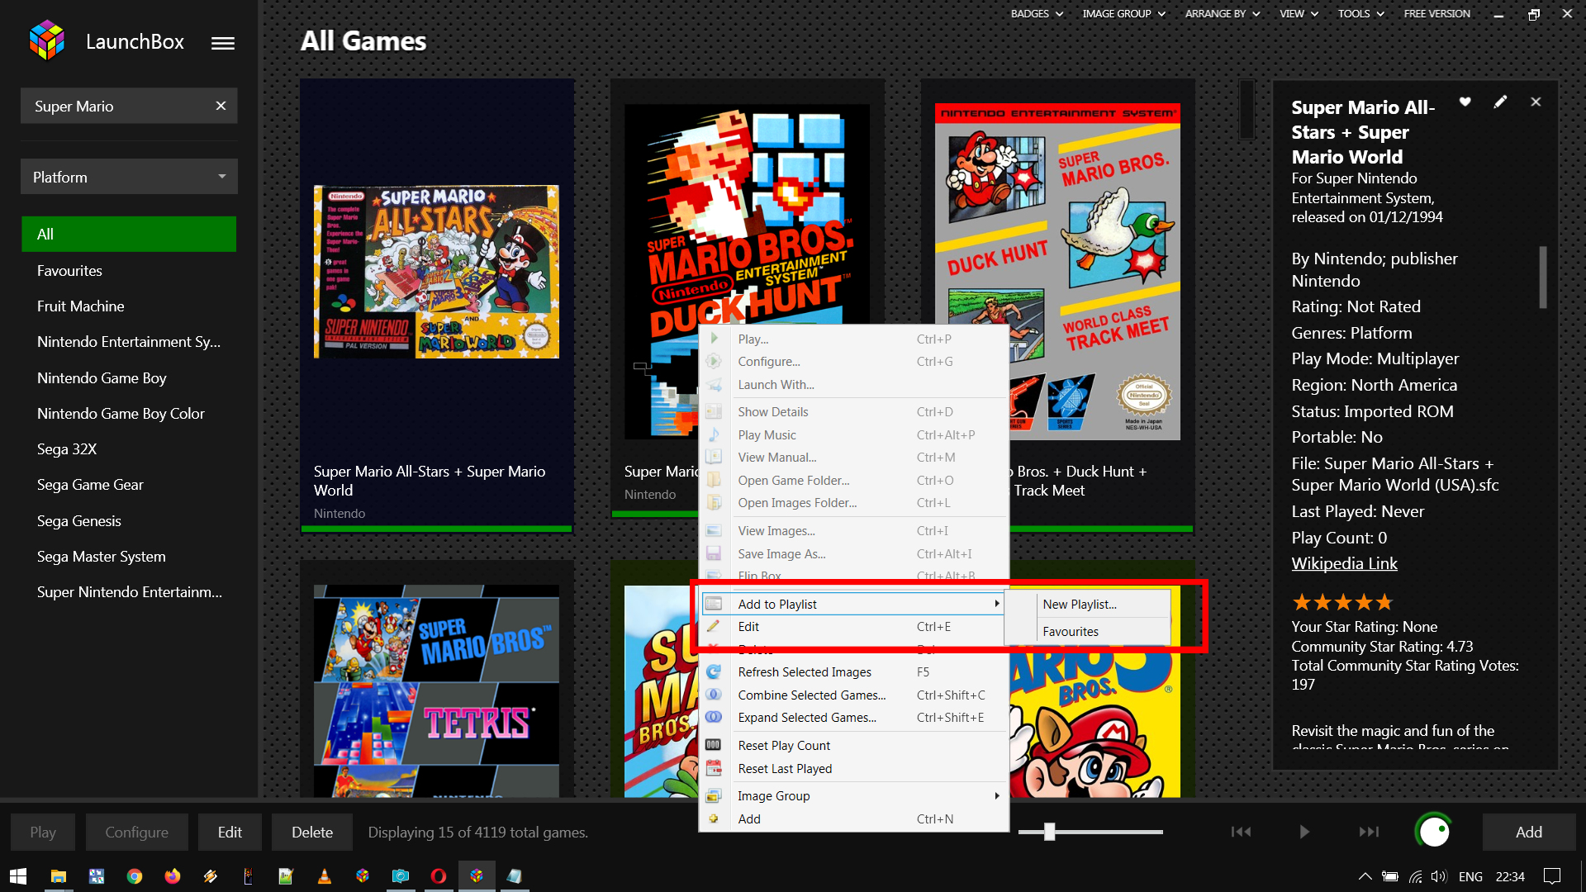Click the previous track music control
This screenshot has width=1586, height=892.
point(1241,832)
